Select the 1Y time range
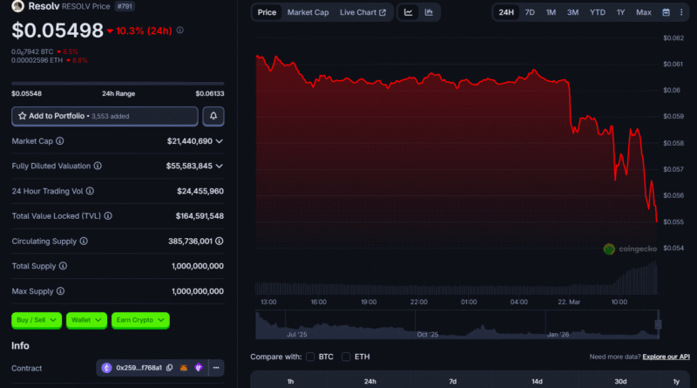This screenshot has width=697, height=388. pyautogui.click(x=620, y=12)
